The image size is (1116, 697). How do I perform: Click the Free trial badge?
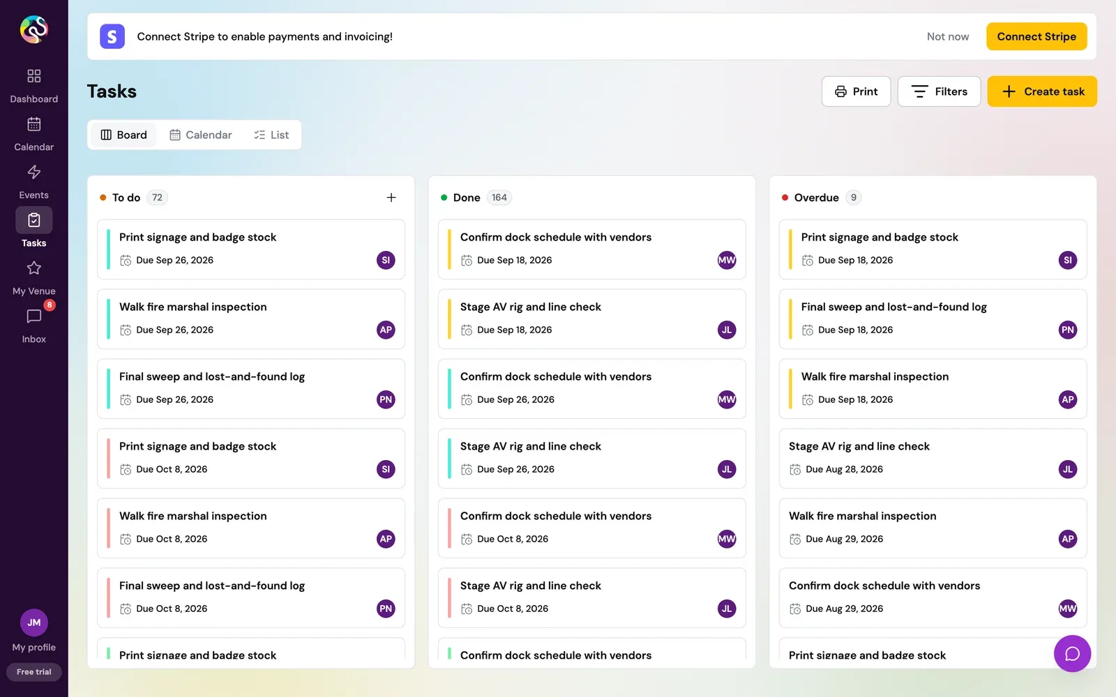[33, 672]
